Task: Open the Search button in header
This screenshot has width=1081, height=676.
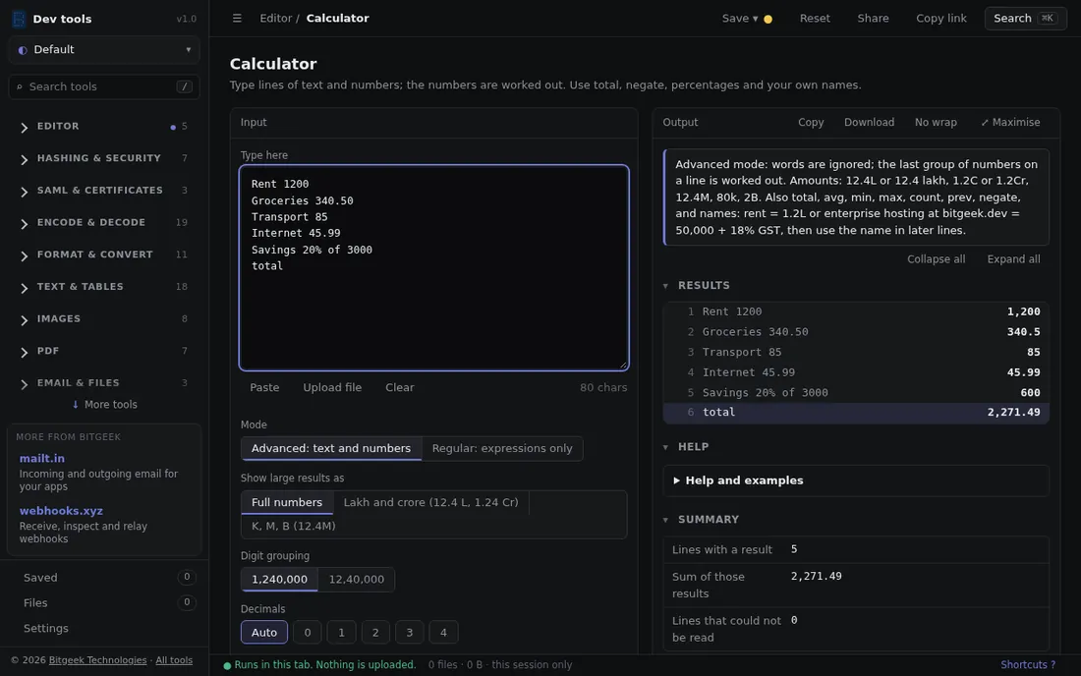Action: (1025, 19)
